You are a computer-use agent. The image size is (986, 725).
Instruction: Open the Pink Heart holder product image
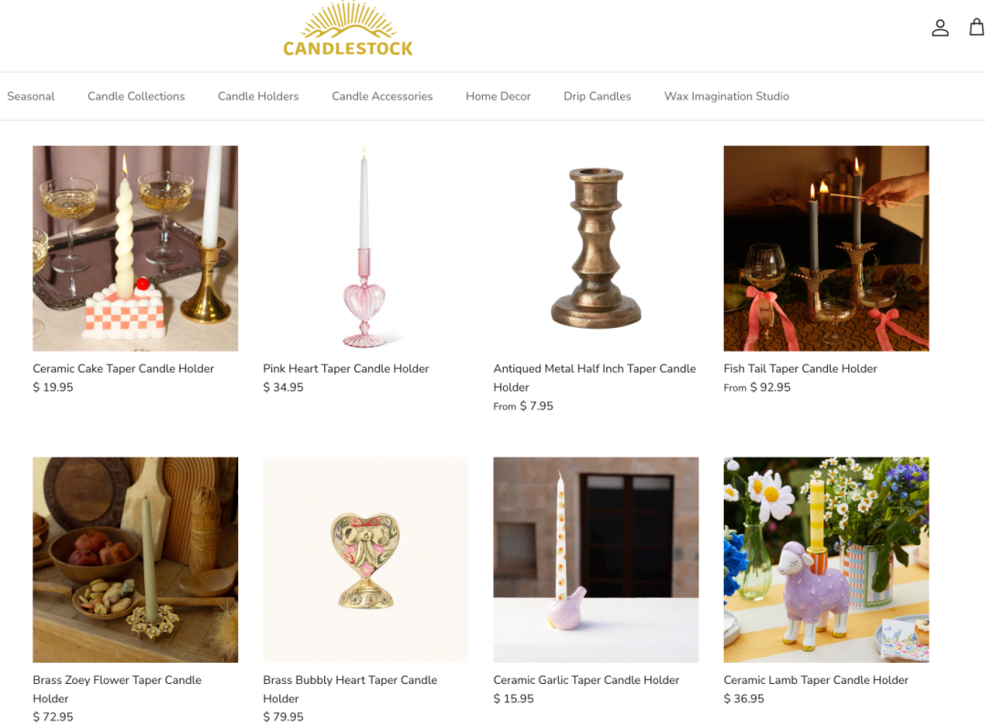pyautogui.click(x=365, y=248)
